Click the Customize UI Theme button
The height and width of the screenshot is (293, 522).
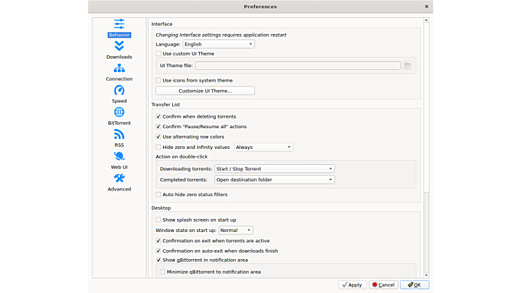coord(205,91)
